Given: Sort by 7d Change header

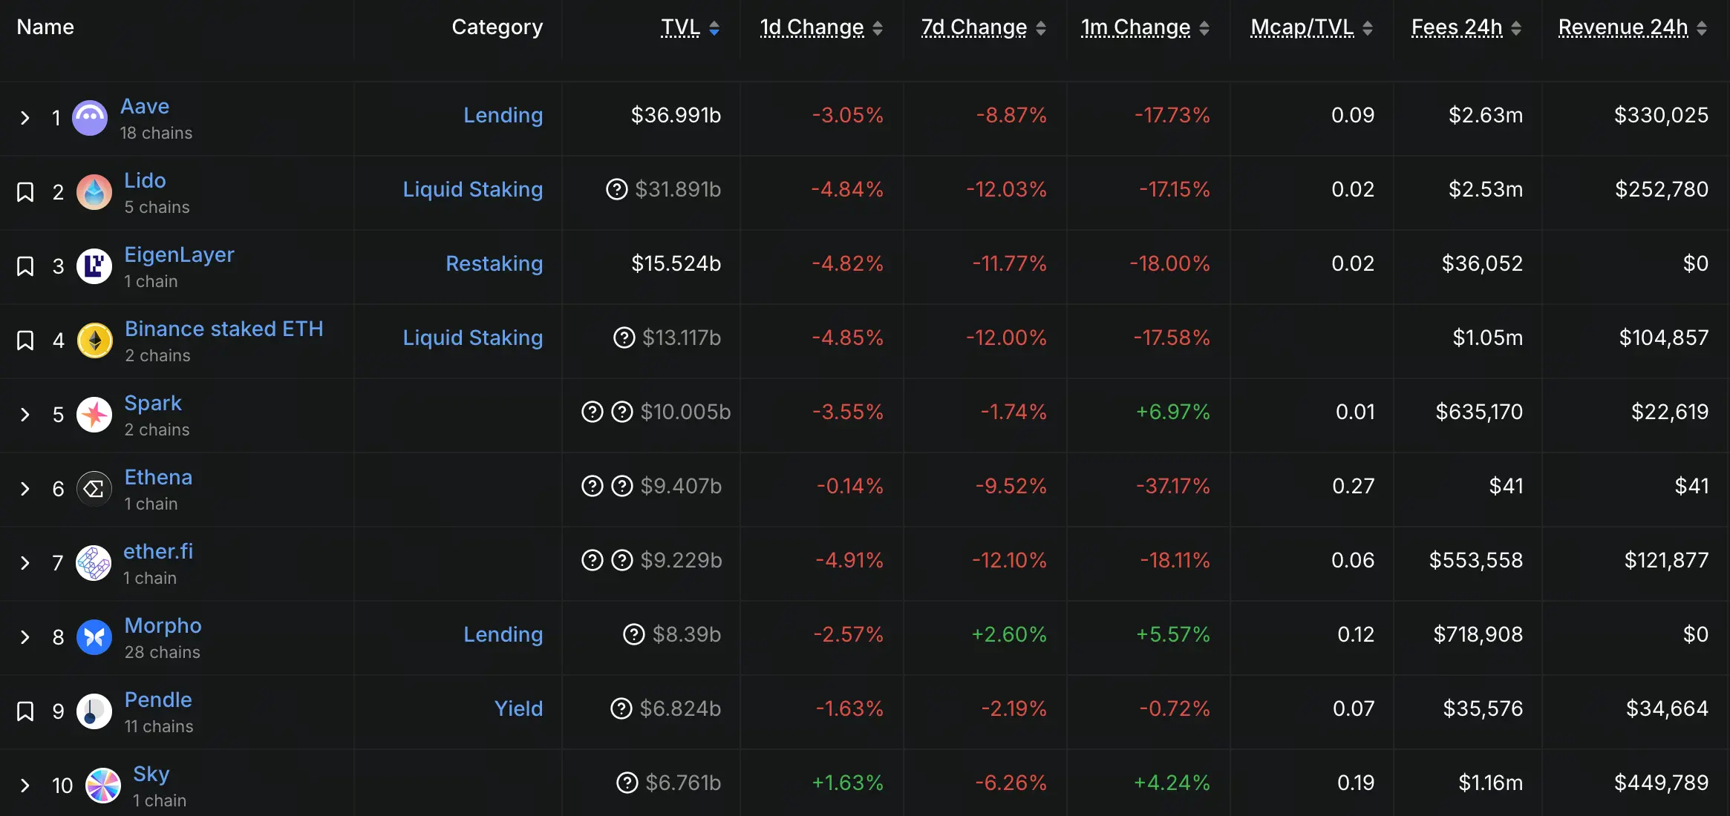Looking at the screenshot, I should point(973,27).
